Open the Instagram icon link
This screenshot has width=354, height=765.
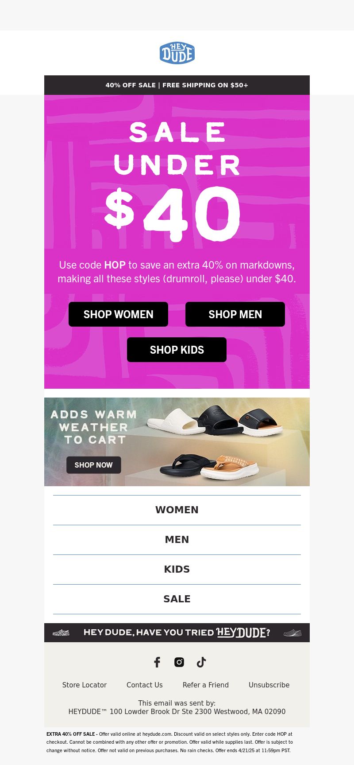tap(179, 662)
